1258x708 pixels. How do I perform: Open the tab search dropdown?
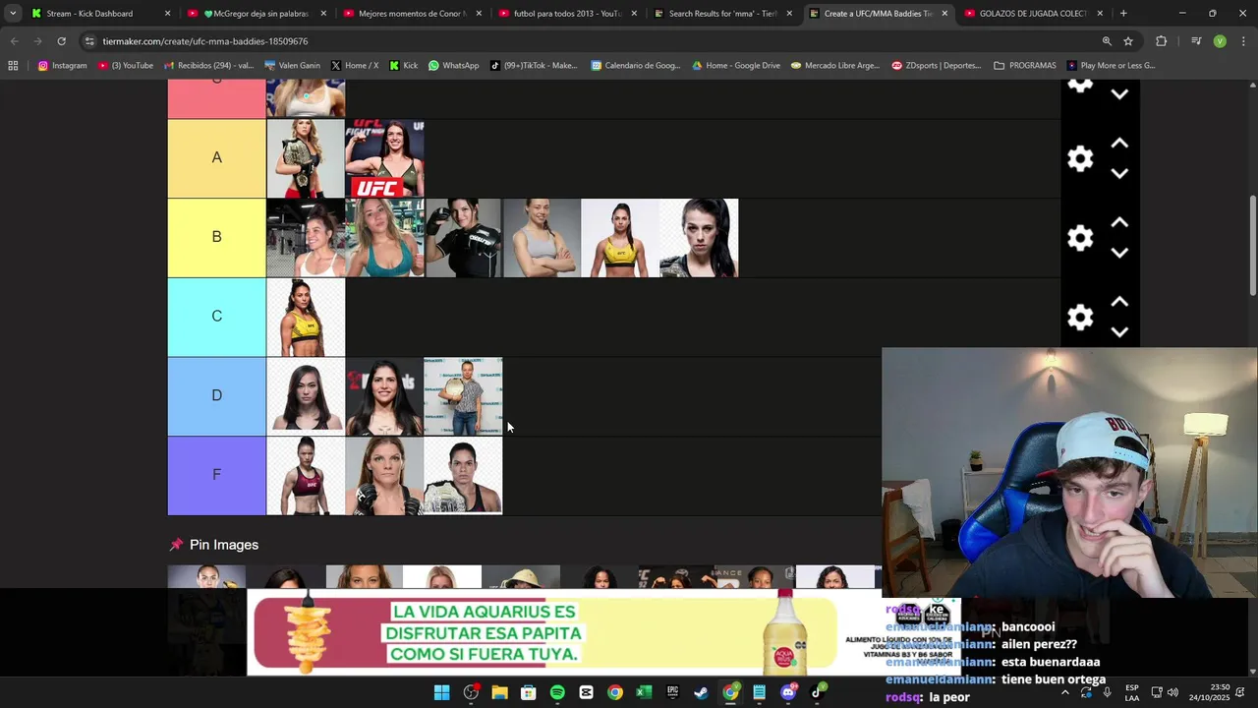pos(13,14)
